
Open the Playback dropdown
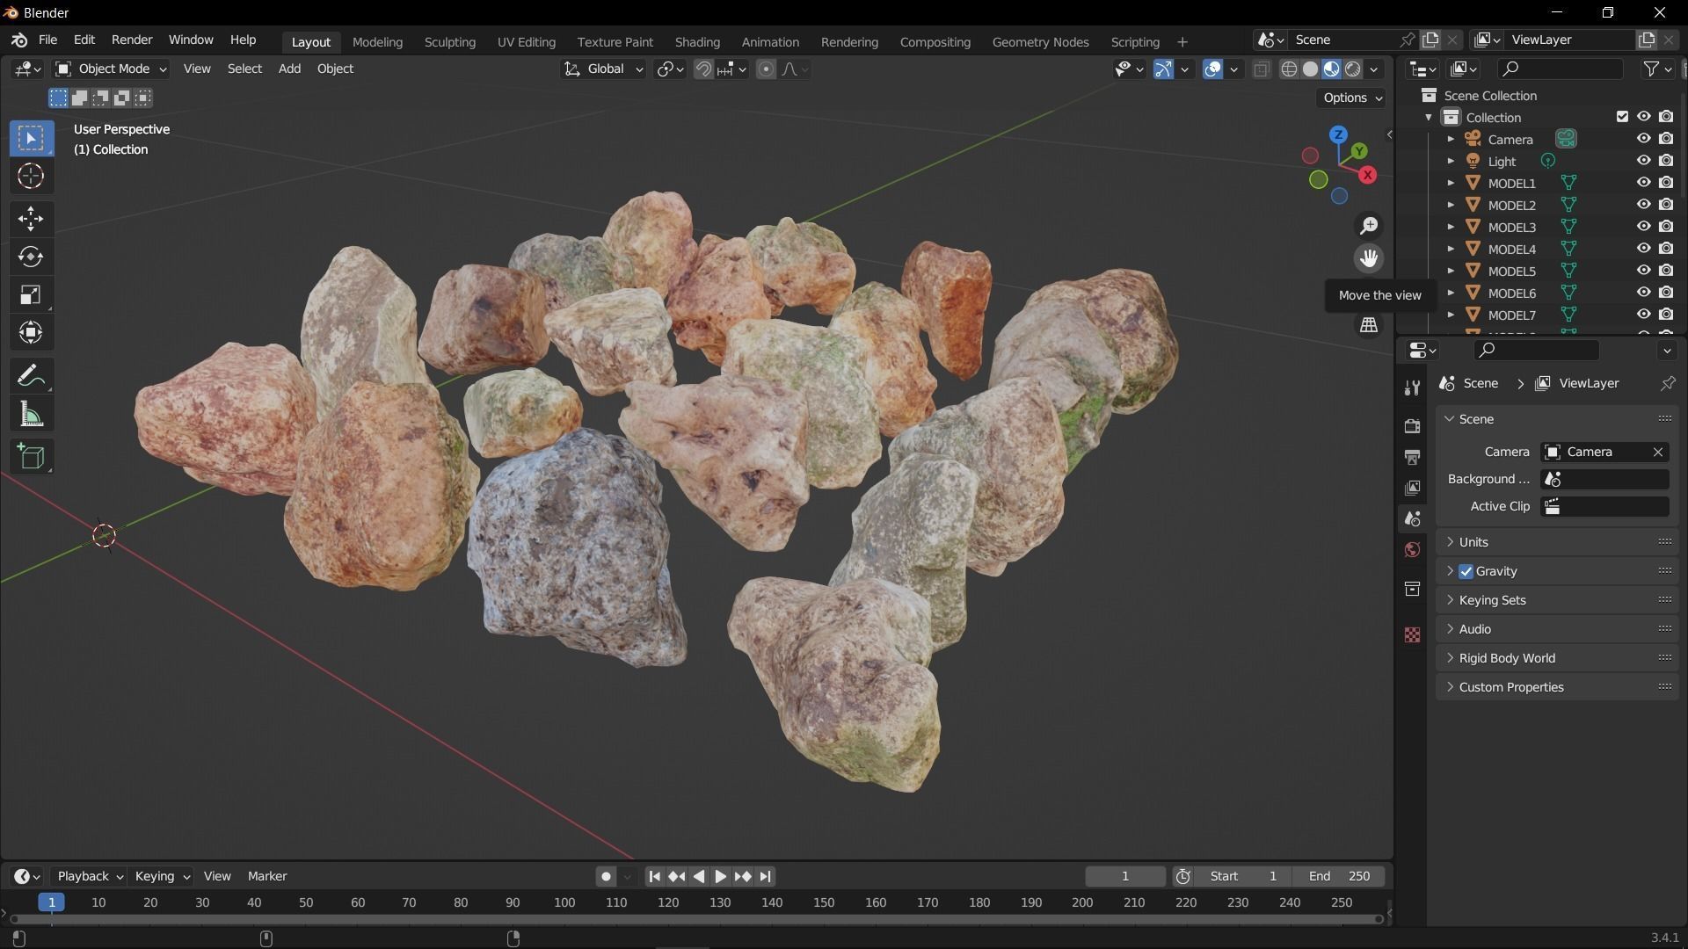[x=89, y=876]
